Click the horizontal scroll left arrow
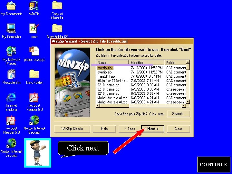232x174 pixels. (98, 105)
